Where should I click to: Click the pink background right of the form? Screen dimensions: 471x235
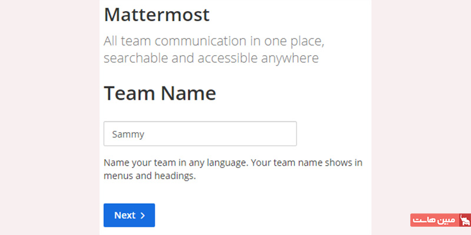[x=421, y=117]
